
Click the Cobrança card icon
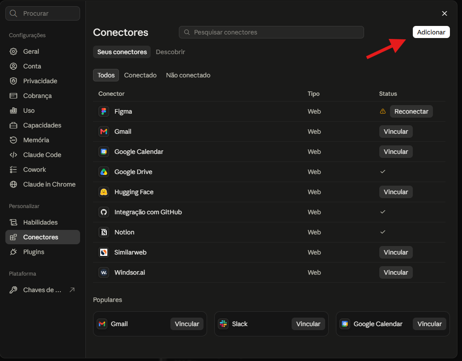pyautogui.click(x=13, y=95)
